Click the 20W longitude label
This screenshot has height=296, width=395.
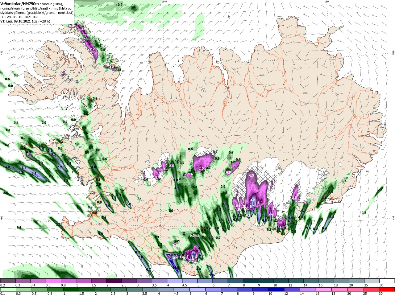pyautogui.click(x=164, y=2)
